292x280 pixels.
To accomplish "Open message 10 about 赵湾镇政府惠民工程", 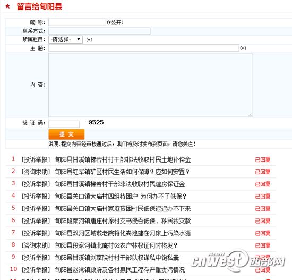I will click(120, 270).
